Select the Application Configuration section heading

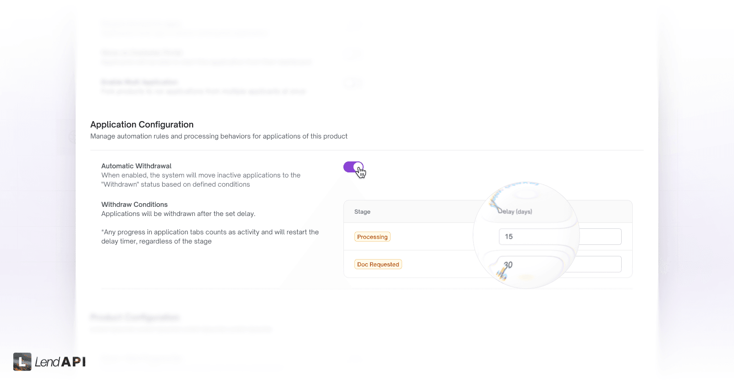click(x=142, y=124)
